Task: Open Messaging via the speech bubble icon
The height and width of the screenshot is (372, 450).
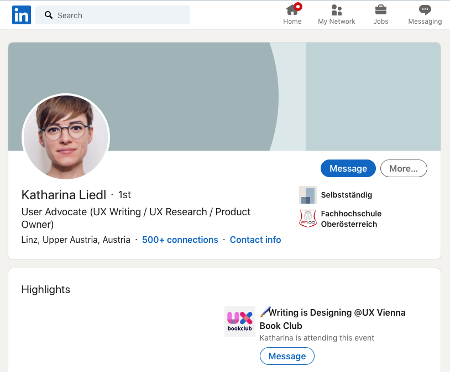Action: click(x=425, y=15)
